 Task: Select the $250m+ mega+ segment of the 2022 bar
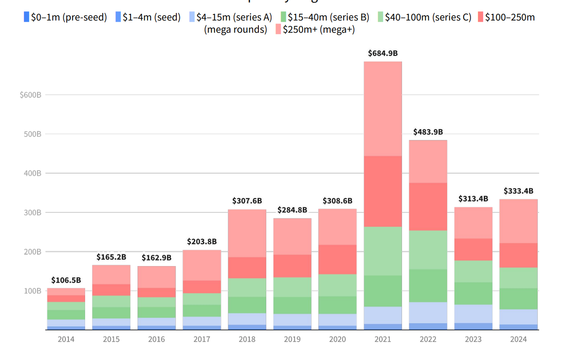[x=428, y=161]
